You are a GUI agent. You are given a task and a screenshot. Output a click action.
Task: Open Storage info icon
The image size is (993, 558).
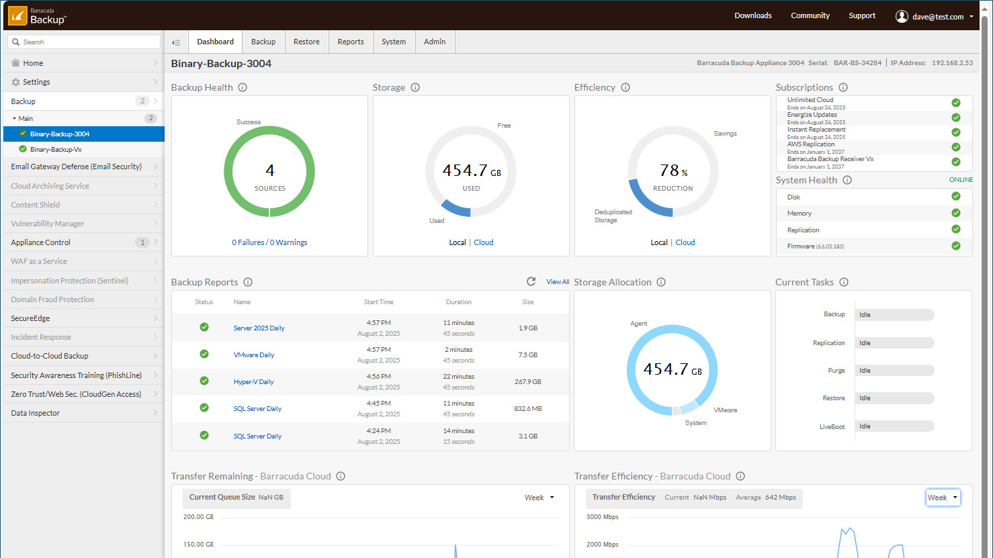pyautogui.click(x=415, y=87)
